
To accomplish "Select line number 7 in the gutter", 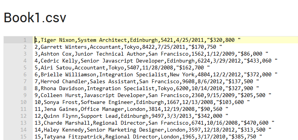I will pos(25,81).
